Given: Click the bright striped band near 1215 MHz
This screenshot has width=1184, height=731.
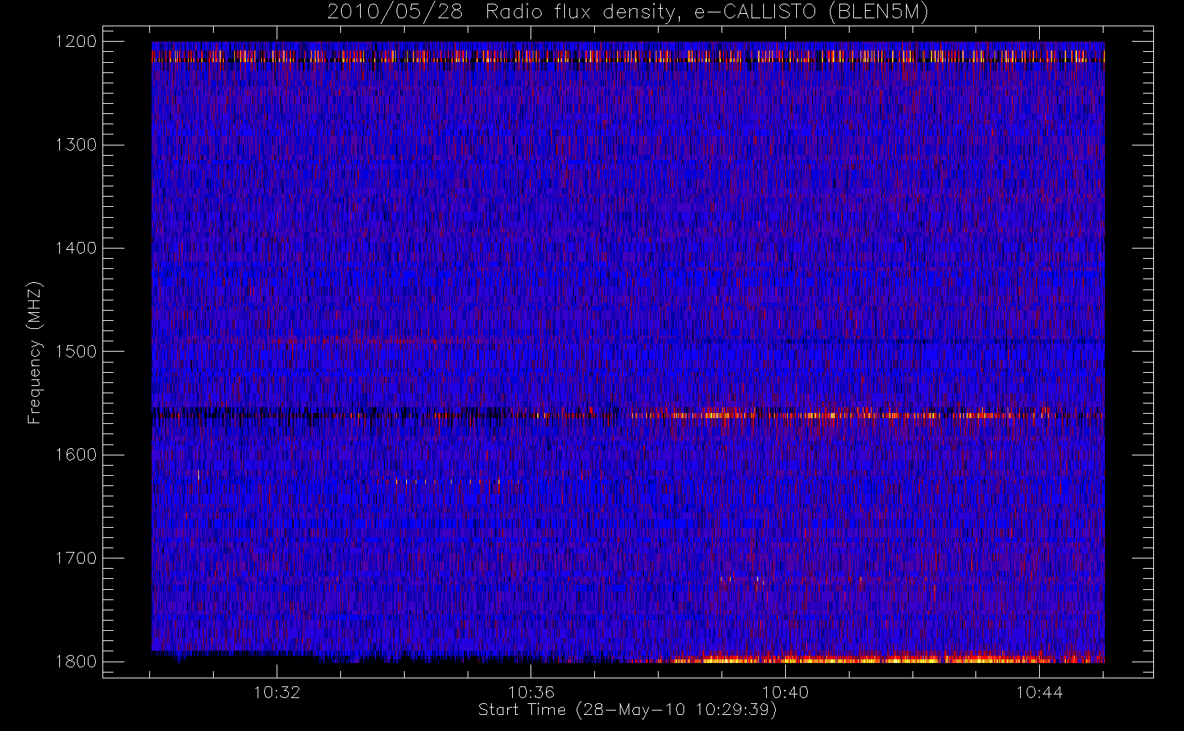Looking at the screenshot, I should tap(628, 56).
